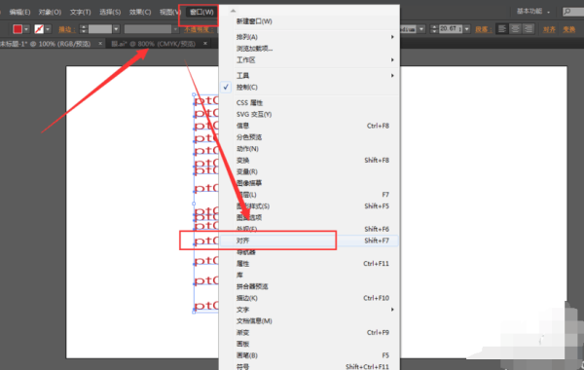This screenshot has height=370, width=584.
Task: Open the stroke weight dropdown
Action: coord(116,29)
